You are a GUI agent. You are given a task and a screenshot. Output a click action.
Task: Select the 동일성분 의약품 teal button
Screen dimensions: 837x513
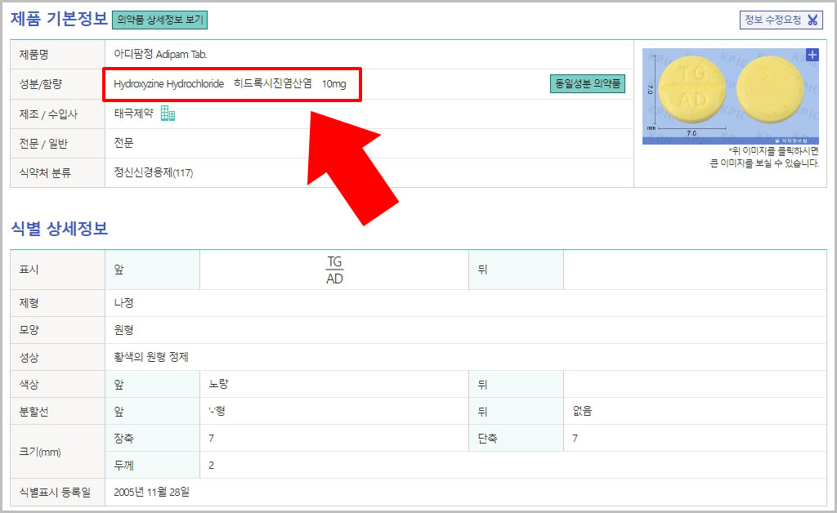pos(587,83)
